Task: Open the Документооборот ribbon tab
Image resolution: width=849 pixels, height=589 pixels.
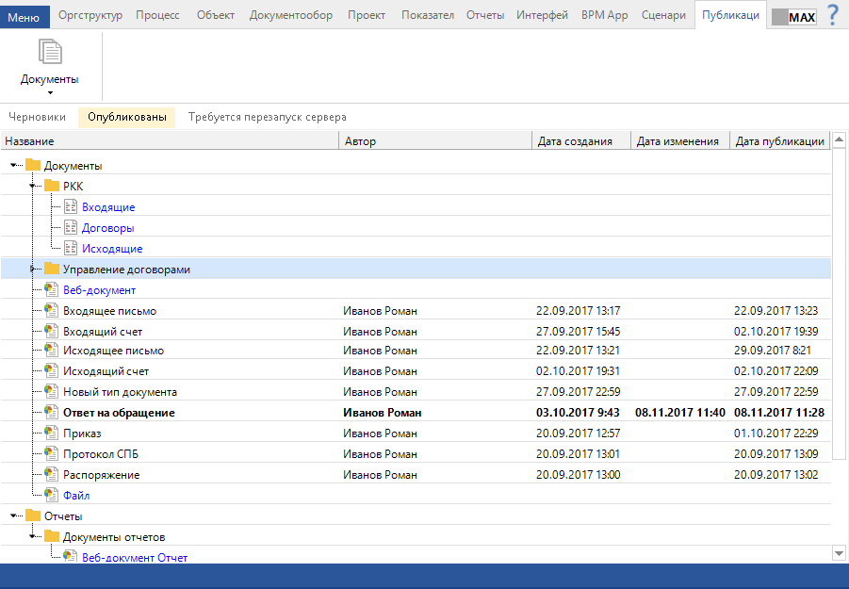Action: (x=290, y=15)
